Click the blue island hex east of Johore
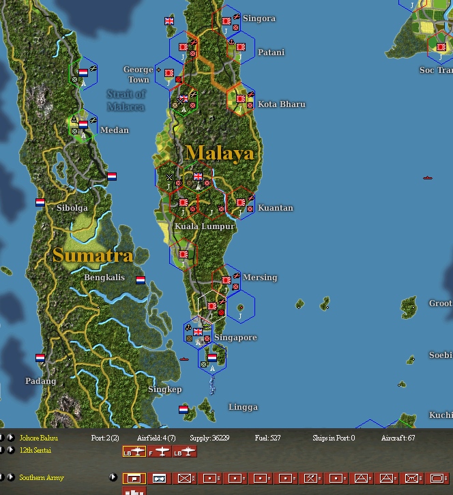Screen dimensions: 453x495 241,307
